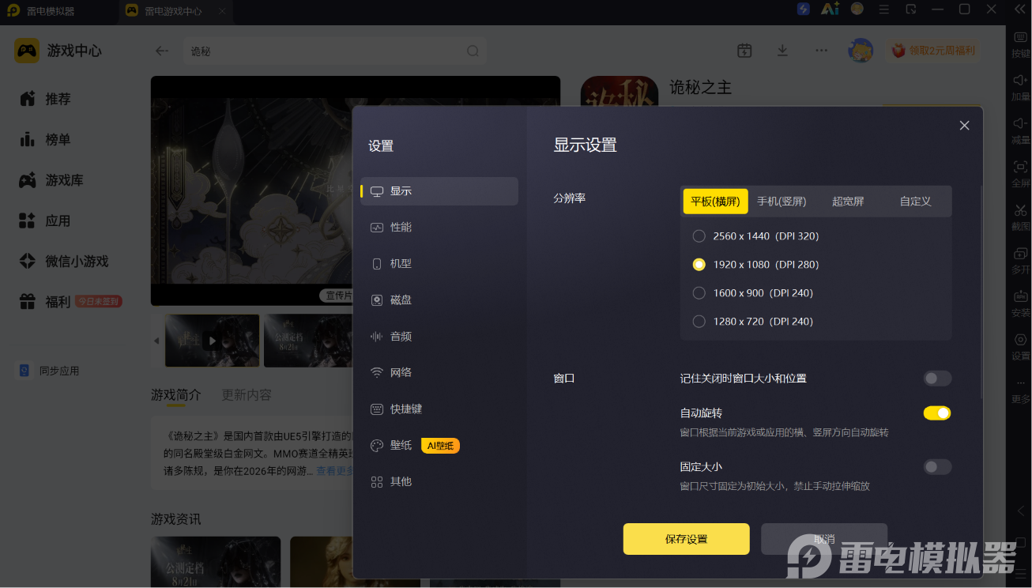The height and width of the screenshot is (588, 1032).
Task: Close the settings dialog with X
Action: pyautogui.click(x=964, y=126)
